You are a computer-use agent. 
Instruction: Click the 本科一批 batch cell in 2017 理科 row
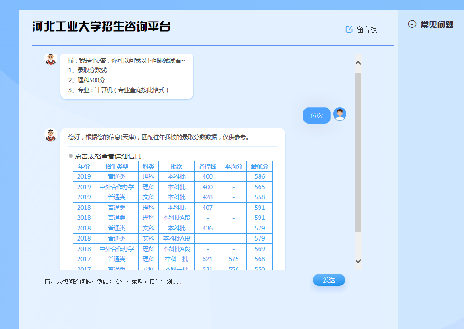(x=177, y=259)
